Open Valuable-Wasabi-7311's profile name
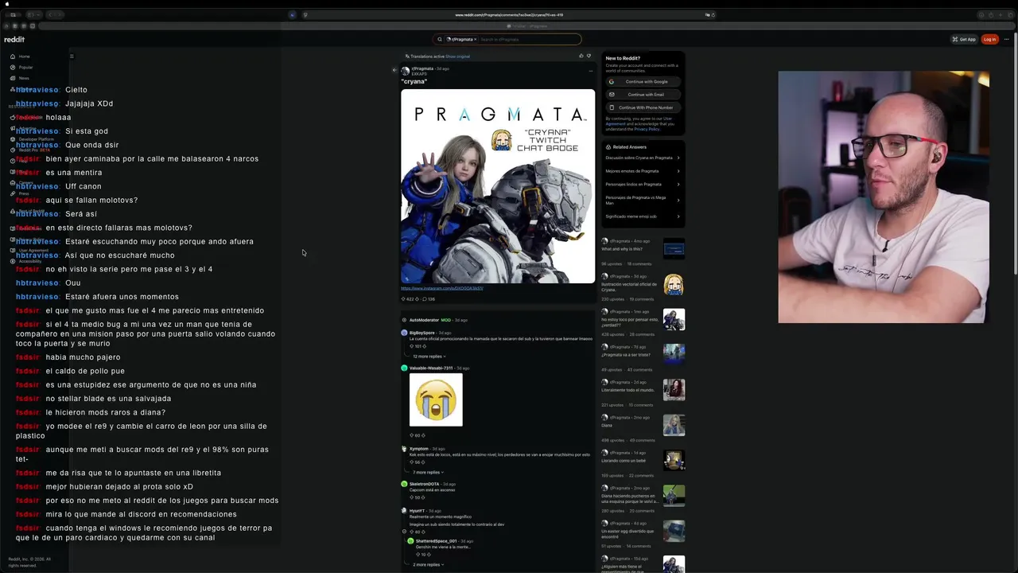 (x=431, y=368)
